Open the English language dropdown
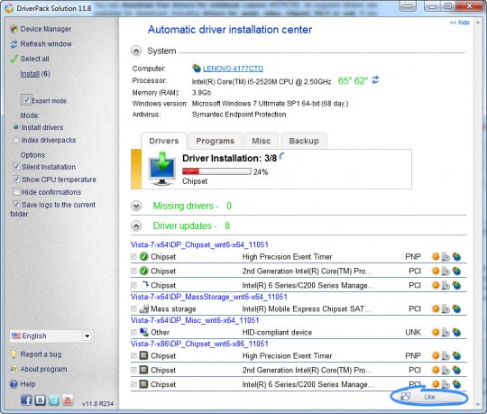This screenshot has width=487, height=414. coord(51,336)
